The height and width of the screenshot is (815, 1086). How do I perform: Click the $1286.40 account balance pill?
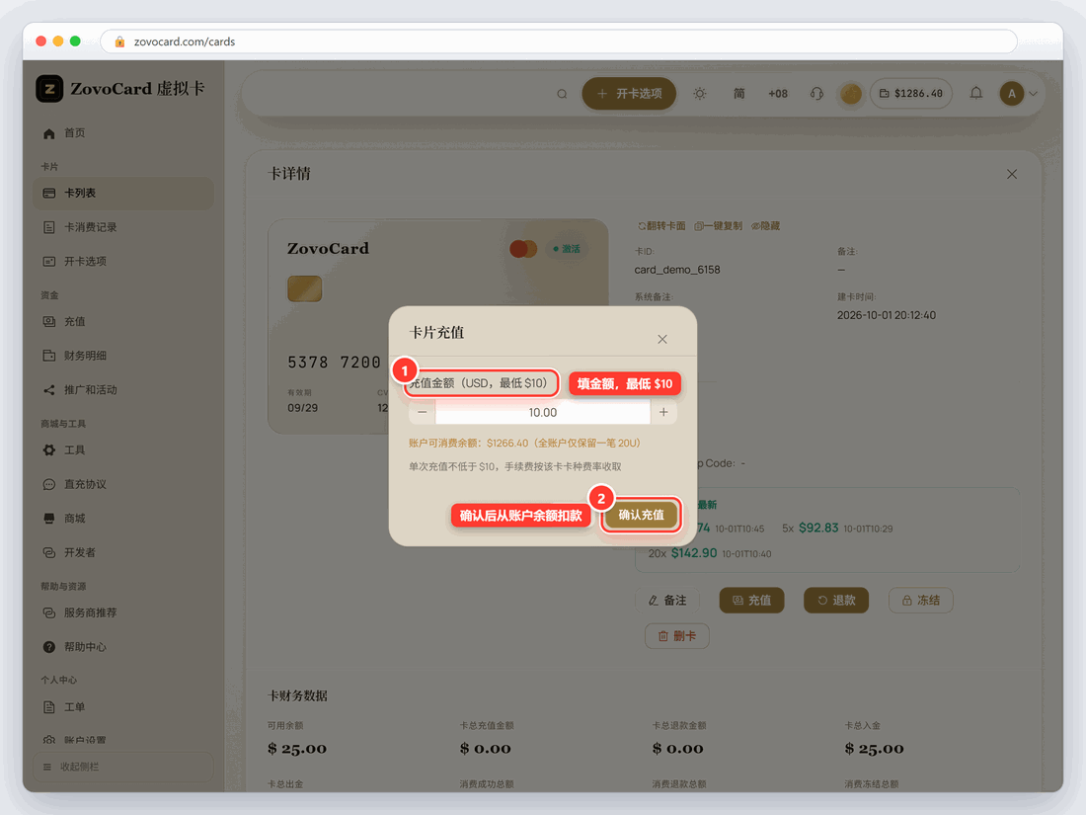point(911,94)
